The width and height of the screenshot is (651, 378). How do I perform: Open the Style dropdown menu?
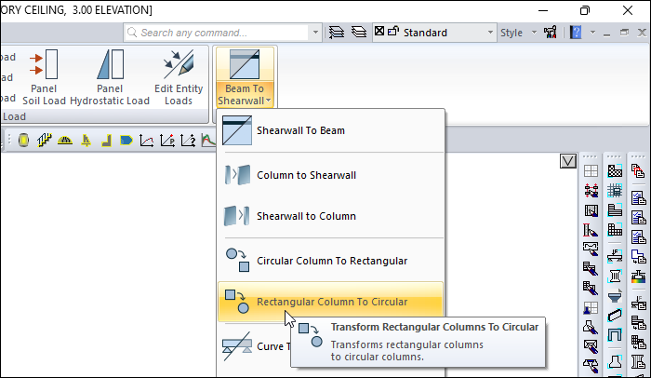518,33
